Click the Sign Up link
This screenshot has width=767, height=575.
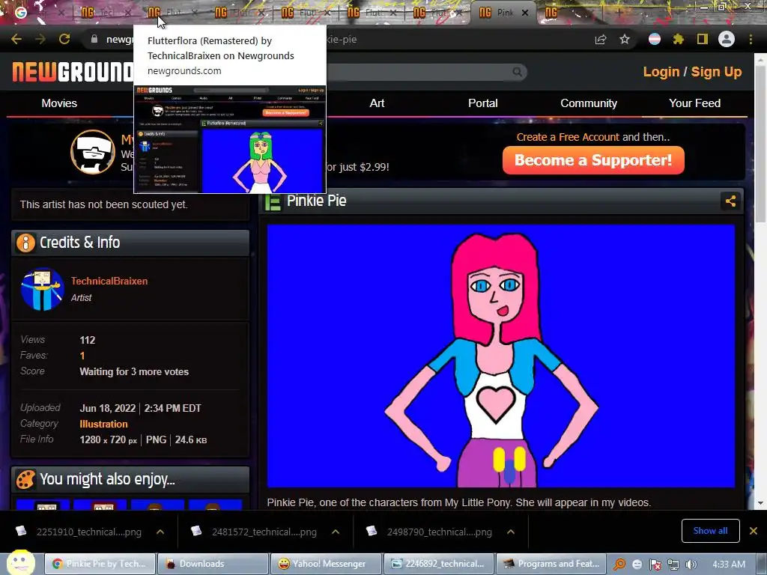tap(716, 72)
